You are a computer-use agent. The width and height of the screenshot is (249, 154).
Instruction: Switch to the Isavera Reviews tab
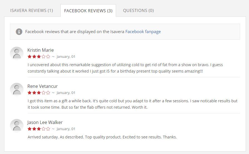(x=31, y=11)
